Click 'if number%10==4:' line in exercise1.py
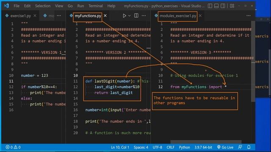This screenshot has height=152, width=271. click(x=39, y=87)
